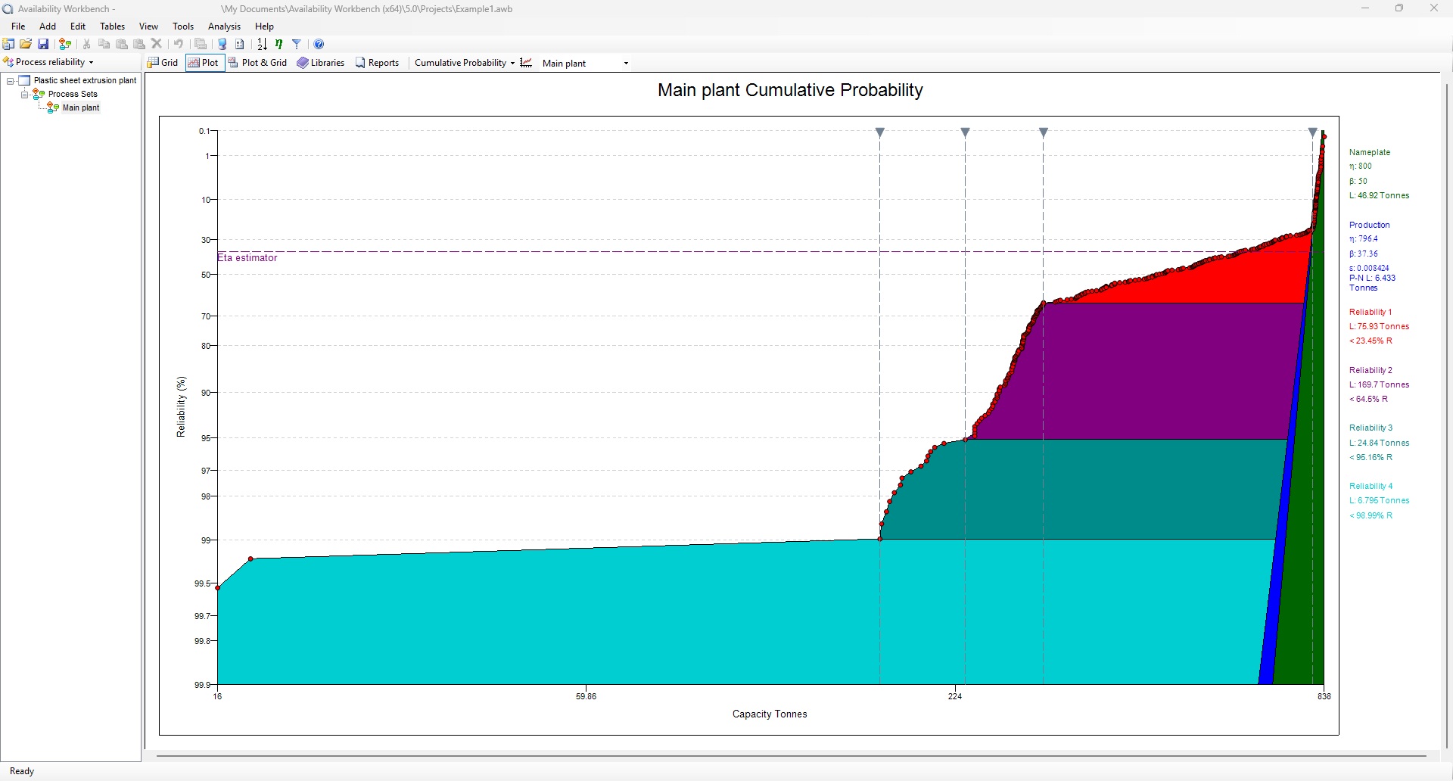
Task: Collapse the Process Sets tree node
Action: pos(24,94)
